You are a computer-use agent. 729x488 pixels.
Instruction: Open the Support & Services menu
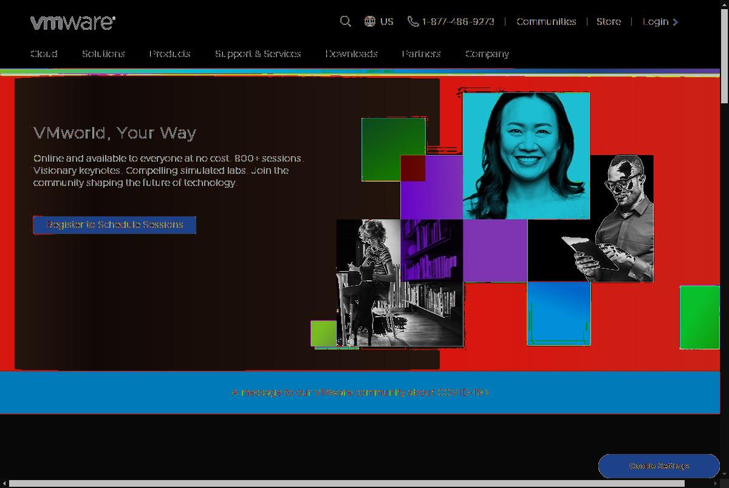(x=258, y=54)
